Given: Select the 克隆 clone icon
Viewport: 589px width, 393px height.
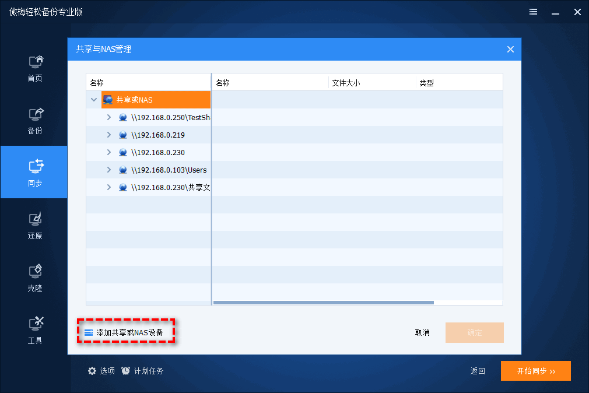Looking at the screenshot, I should coord(34,277).
